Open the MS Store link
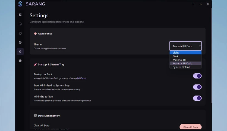The width and height of the screenshot is (227, 131). pos(82,78)
